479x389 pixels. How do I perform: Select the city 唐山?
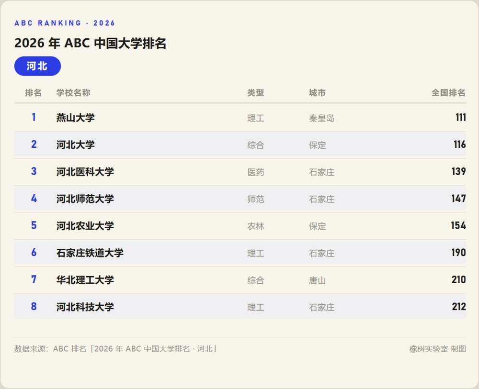[x=318, y=280]
